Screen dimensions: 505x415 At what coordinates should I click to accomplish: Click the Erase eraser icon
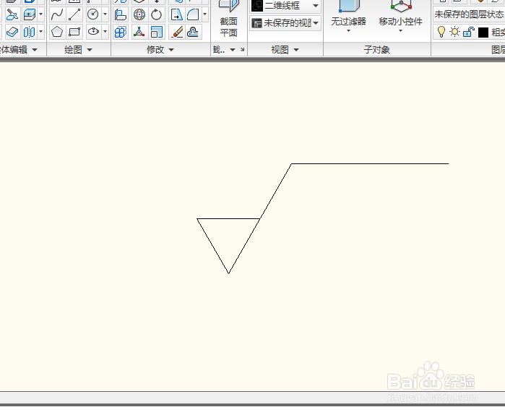pos(177,32)
